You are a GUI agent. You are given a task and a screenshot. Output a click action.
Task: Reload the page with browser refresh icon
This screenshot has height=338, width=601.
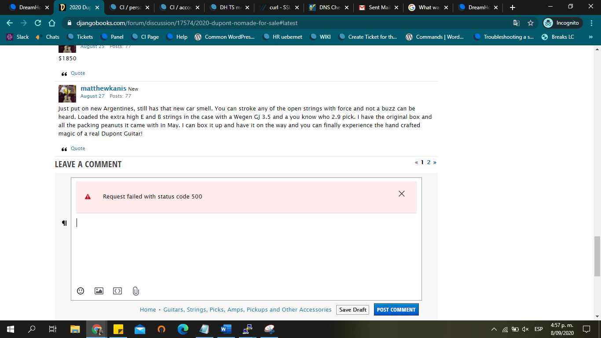pos(38,23)
